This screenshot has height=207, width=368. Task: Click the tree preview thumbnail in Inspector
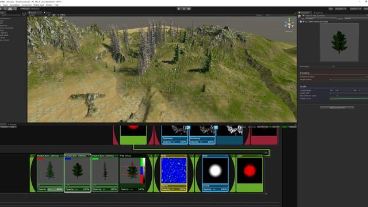click(339, 42)
